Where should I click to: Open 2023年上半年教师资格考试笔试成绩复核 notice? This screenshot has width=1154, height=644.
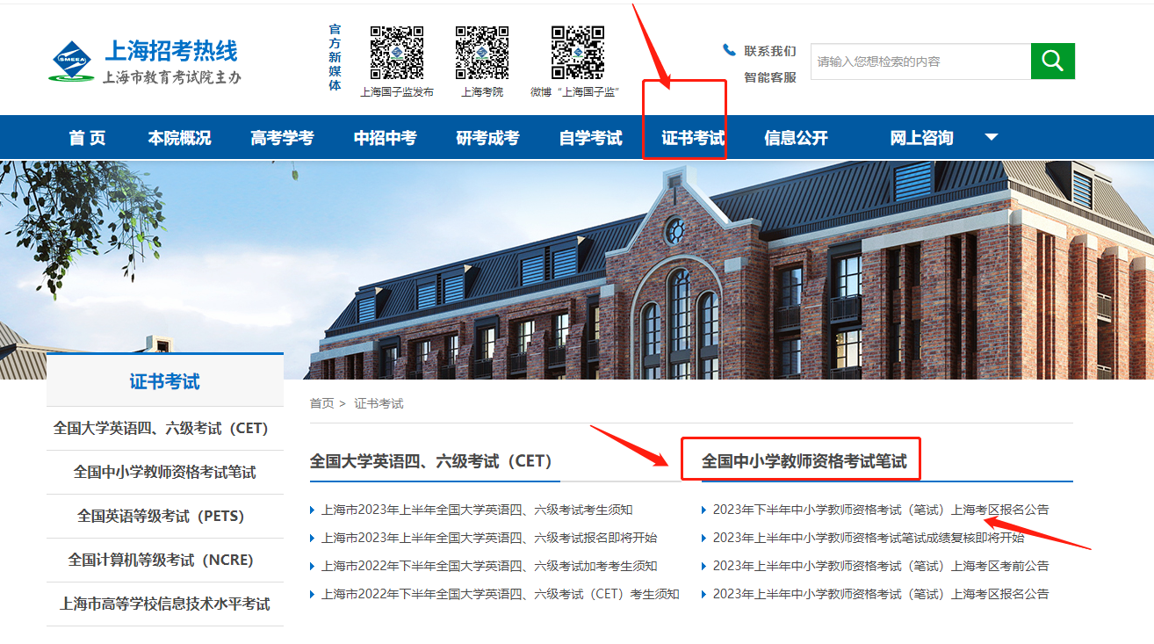pyautogui.click(x=868, y=538)
